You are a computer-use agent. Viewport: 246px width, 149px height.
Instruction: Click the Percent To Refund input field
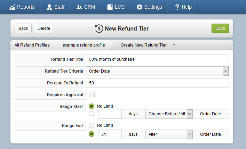click(x=157, y=83)
